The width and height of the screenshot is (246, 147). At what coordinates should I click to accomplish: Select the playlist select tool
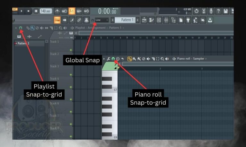[x=56, y=28]
